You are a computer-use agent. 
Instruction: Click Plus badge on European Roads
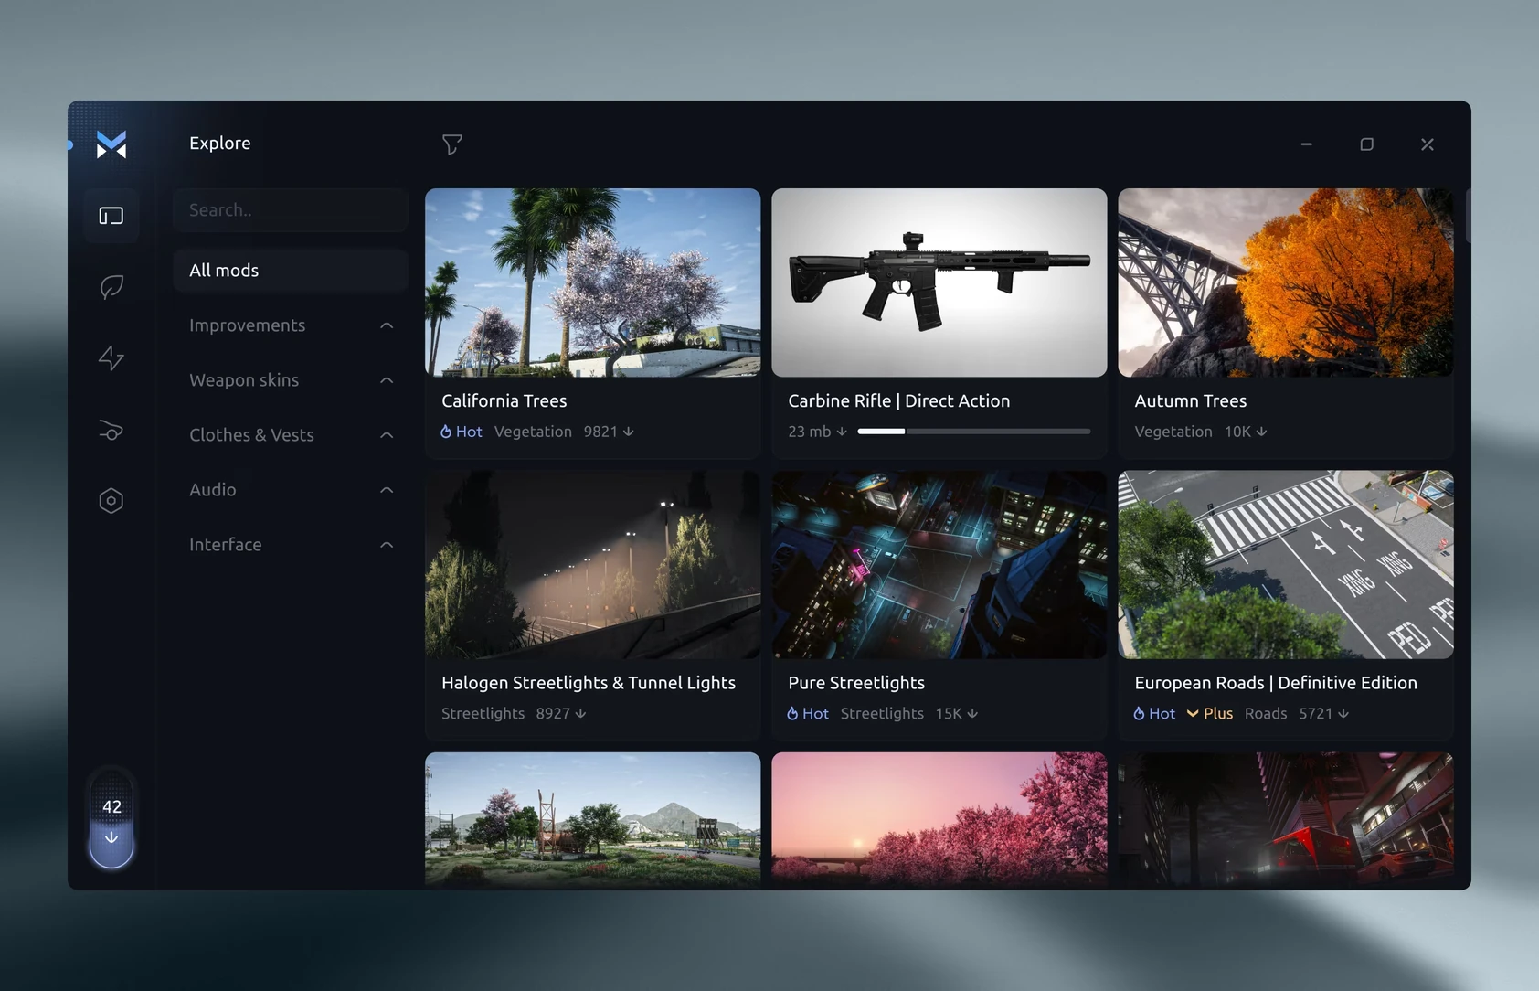pyautogui.click(x=1210, y=713)
